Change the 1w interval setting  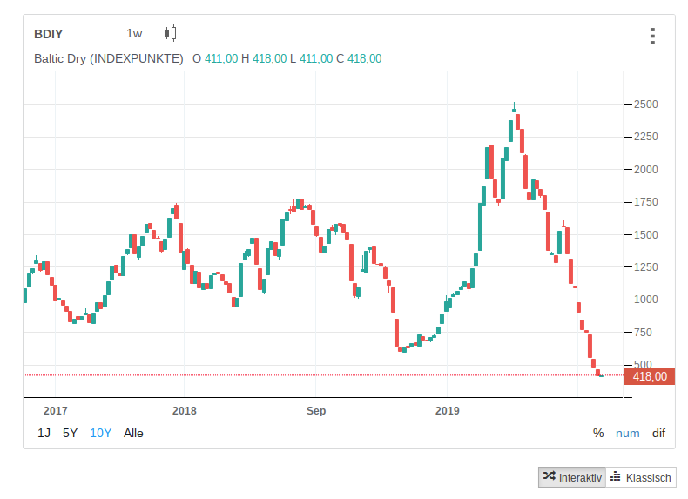point(134,34)
